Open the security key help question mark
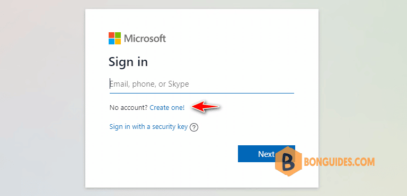 point(194,127)
